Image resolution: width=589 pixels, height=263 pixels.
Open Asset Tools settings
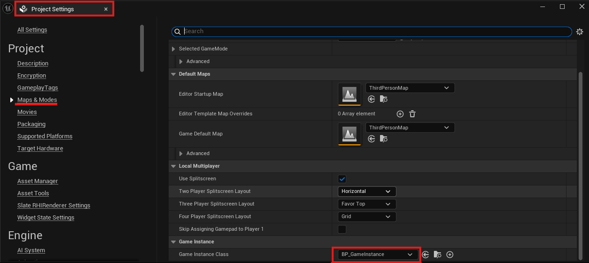33,193
